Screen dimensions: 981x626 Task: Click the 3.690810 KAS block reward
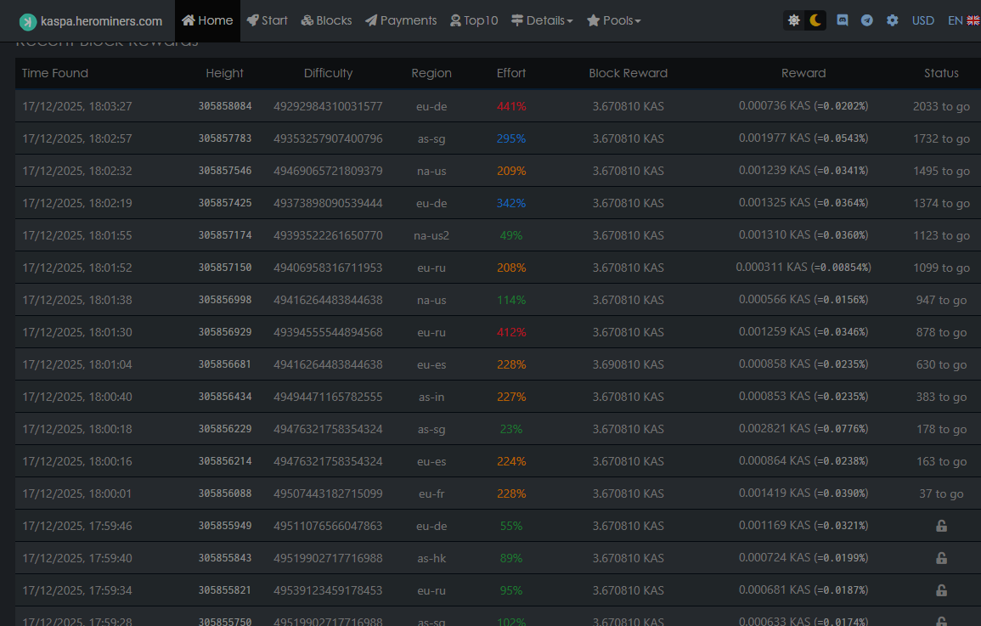click(629, 364)
